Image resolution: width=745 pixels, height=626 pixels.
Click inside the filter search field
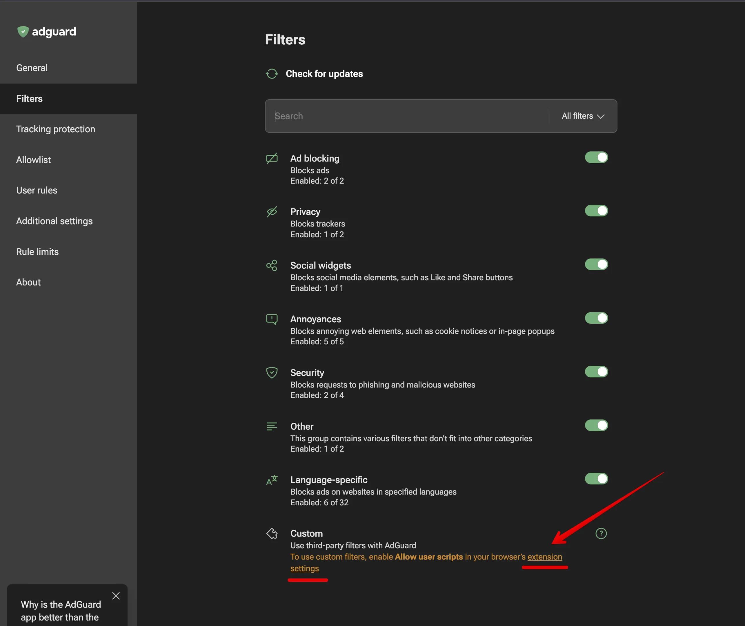pos(390,116)
